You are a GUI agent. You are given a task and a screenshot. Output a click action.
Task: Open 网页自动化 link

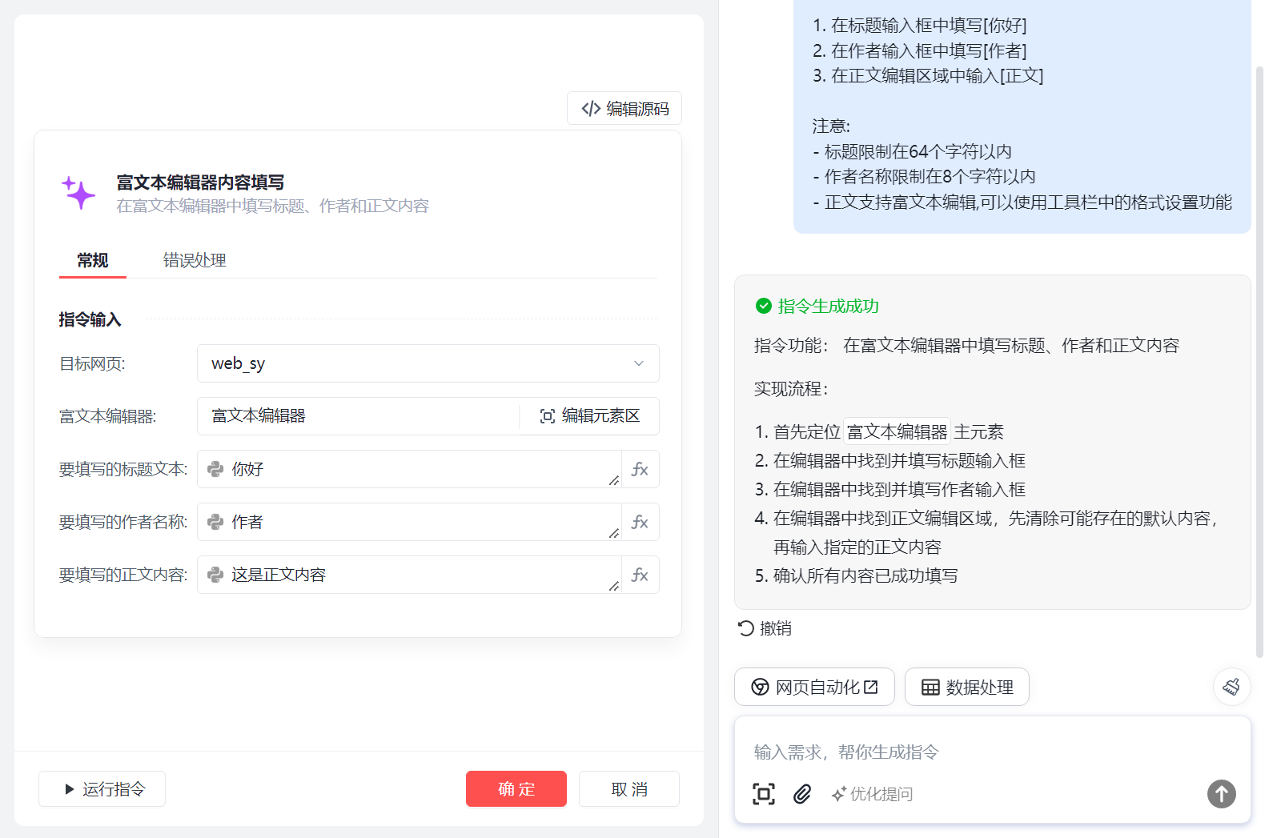[x=814, y=687]
